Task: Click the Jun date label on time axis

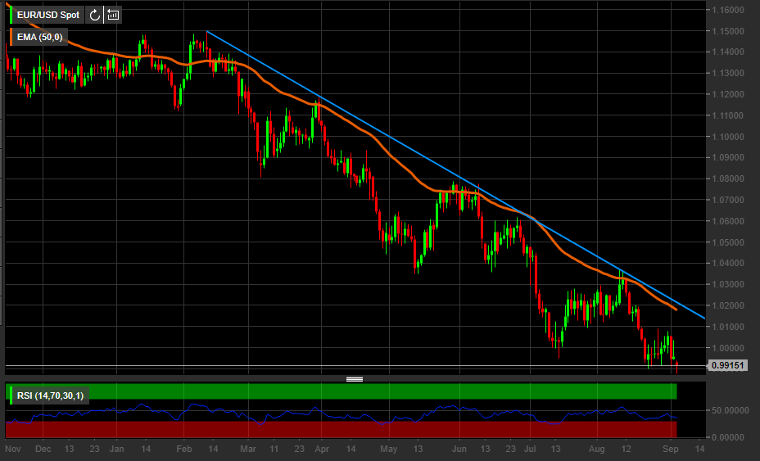Action: click(x=459, y=449)
